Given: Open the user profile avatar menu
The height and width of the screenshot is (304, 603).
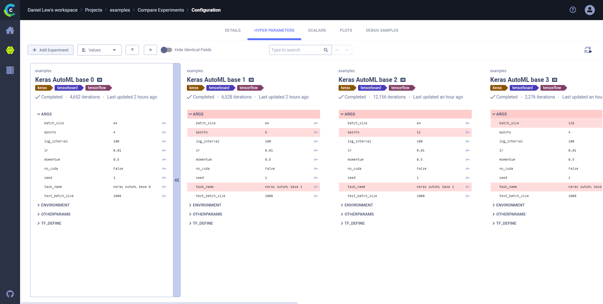Looking at the screenshot, I should coord(589,10).
